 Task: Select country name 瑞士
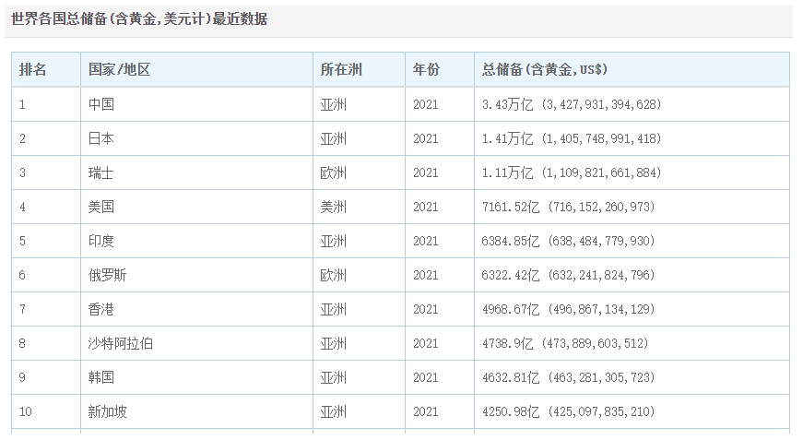tap(100, 172)
